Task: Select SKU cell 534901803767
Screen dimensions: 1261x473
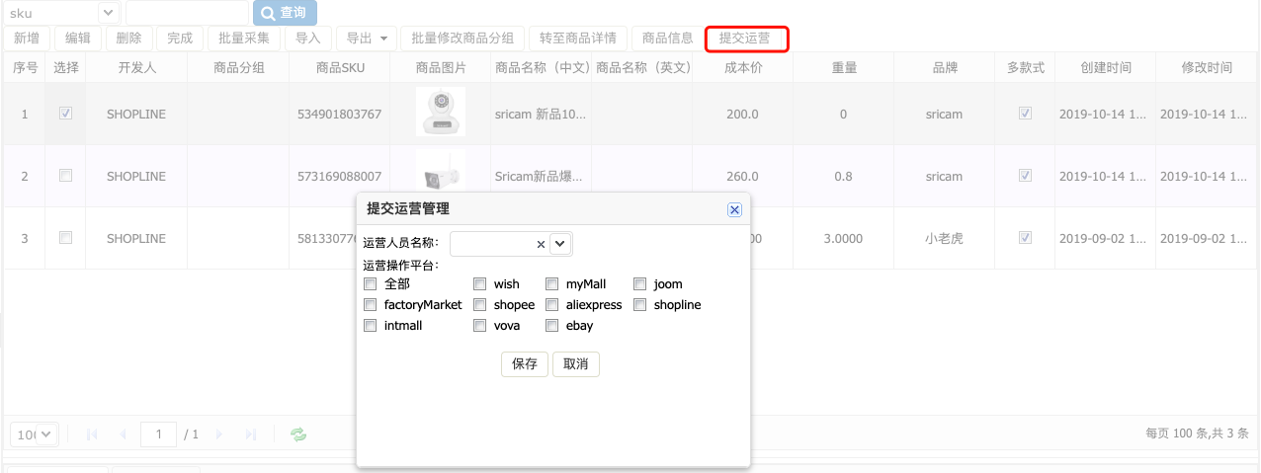Action: pos(339,115)
